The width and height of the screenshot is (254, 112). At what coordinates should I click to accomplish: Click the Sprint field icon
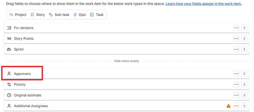pyautogui.click(x=9, y=49)
